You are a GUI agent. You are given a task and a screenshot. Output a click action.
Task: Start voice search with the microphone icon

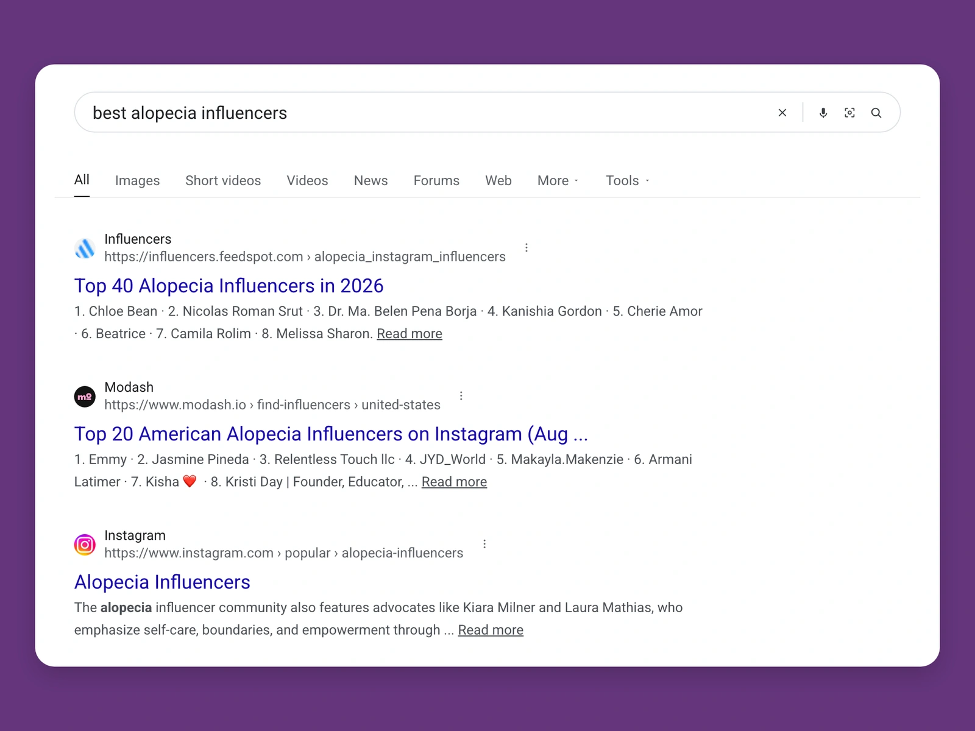pyautogui.click(x=823, y=113)
